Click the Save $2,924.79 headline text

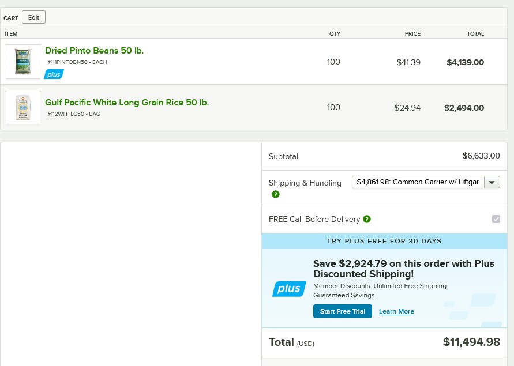coord(404,269)
